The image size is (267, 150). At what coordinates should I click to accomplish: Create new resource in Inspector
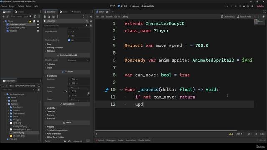coord(45,17)
